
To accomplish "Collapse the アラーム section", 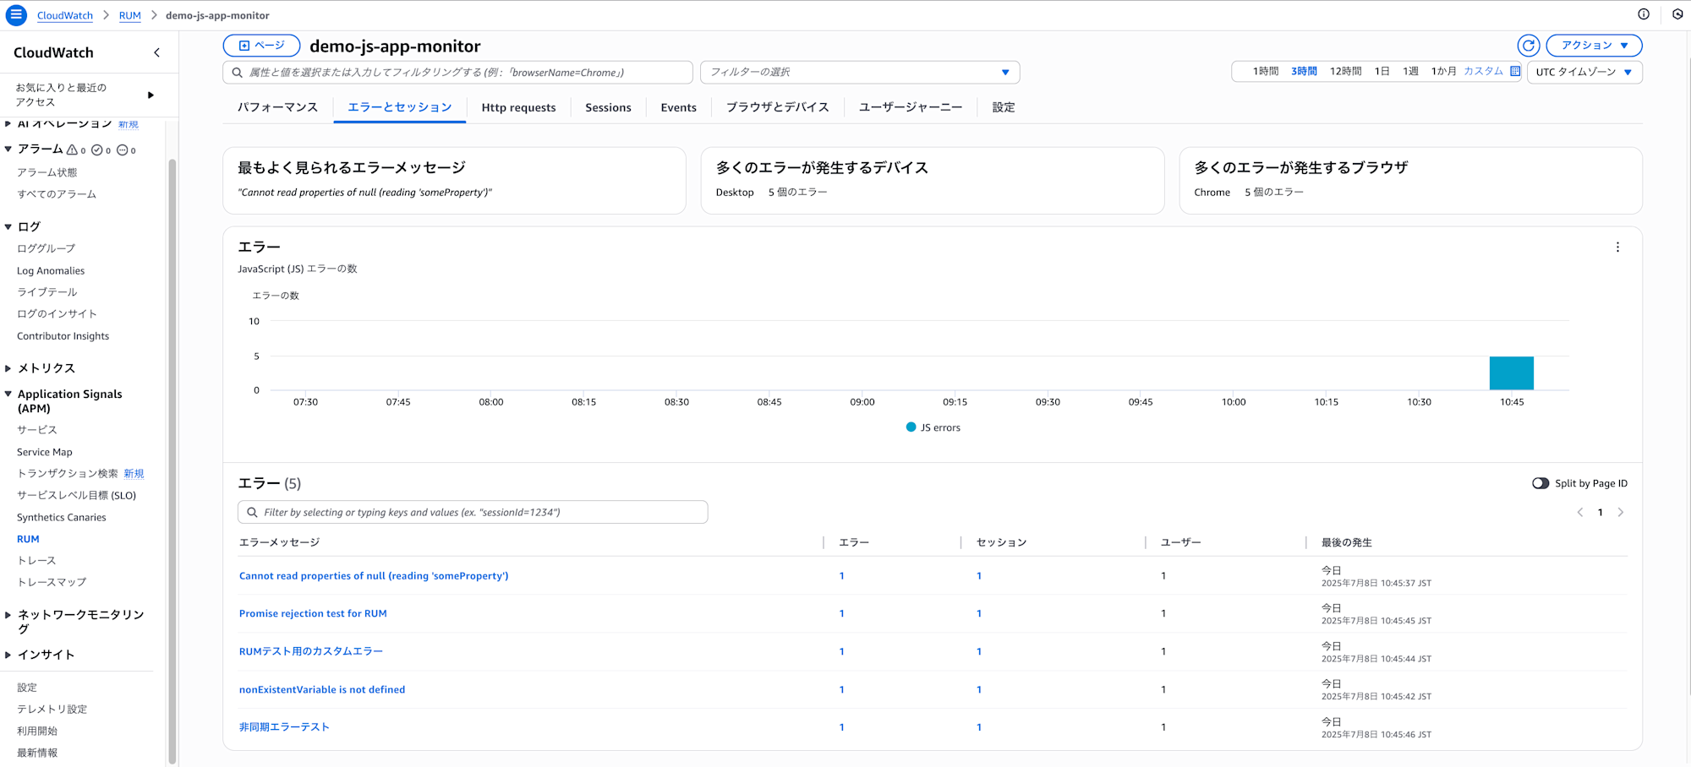I will tap(8, 149).
